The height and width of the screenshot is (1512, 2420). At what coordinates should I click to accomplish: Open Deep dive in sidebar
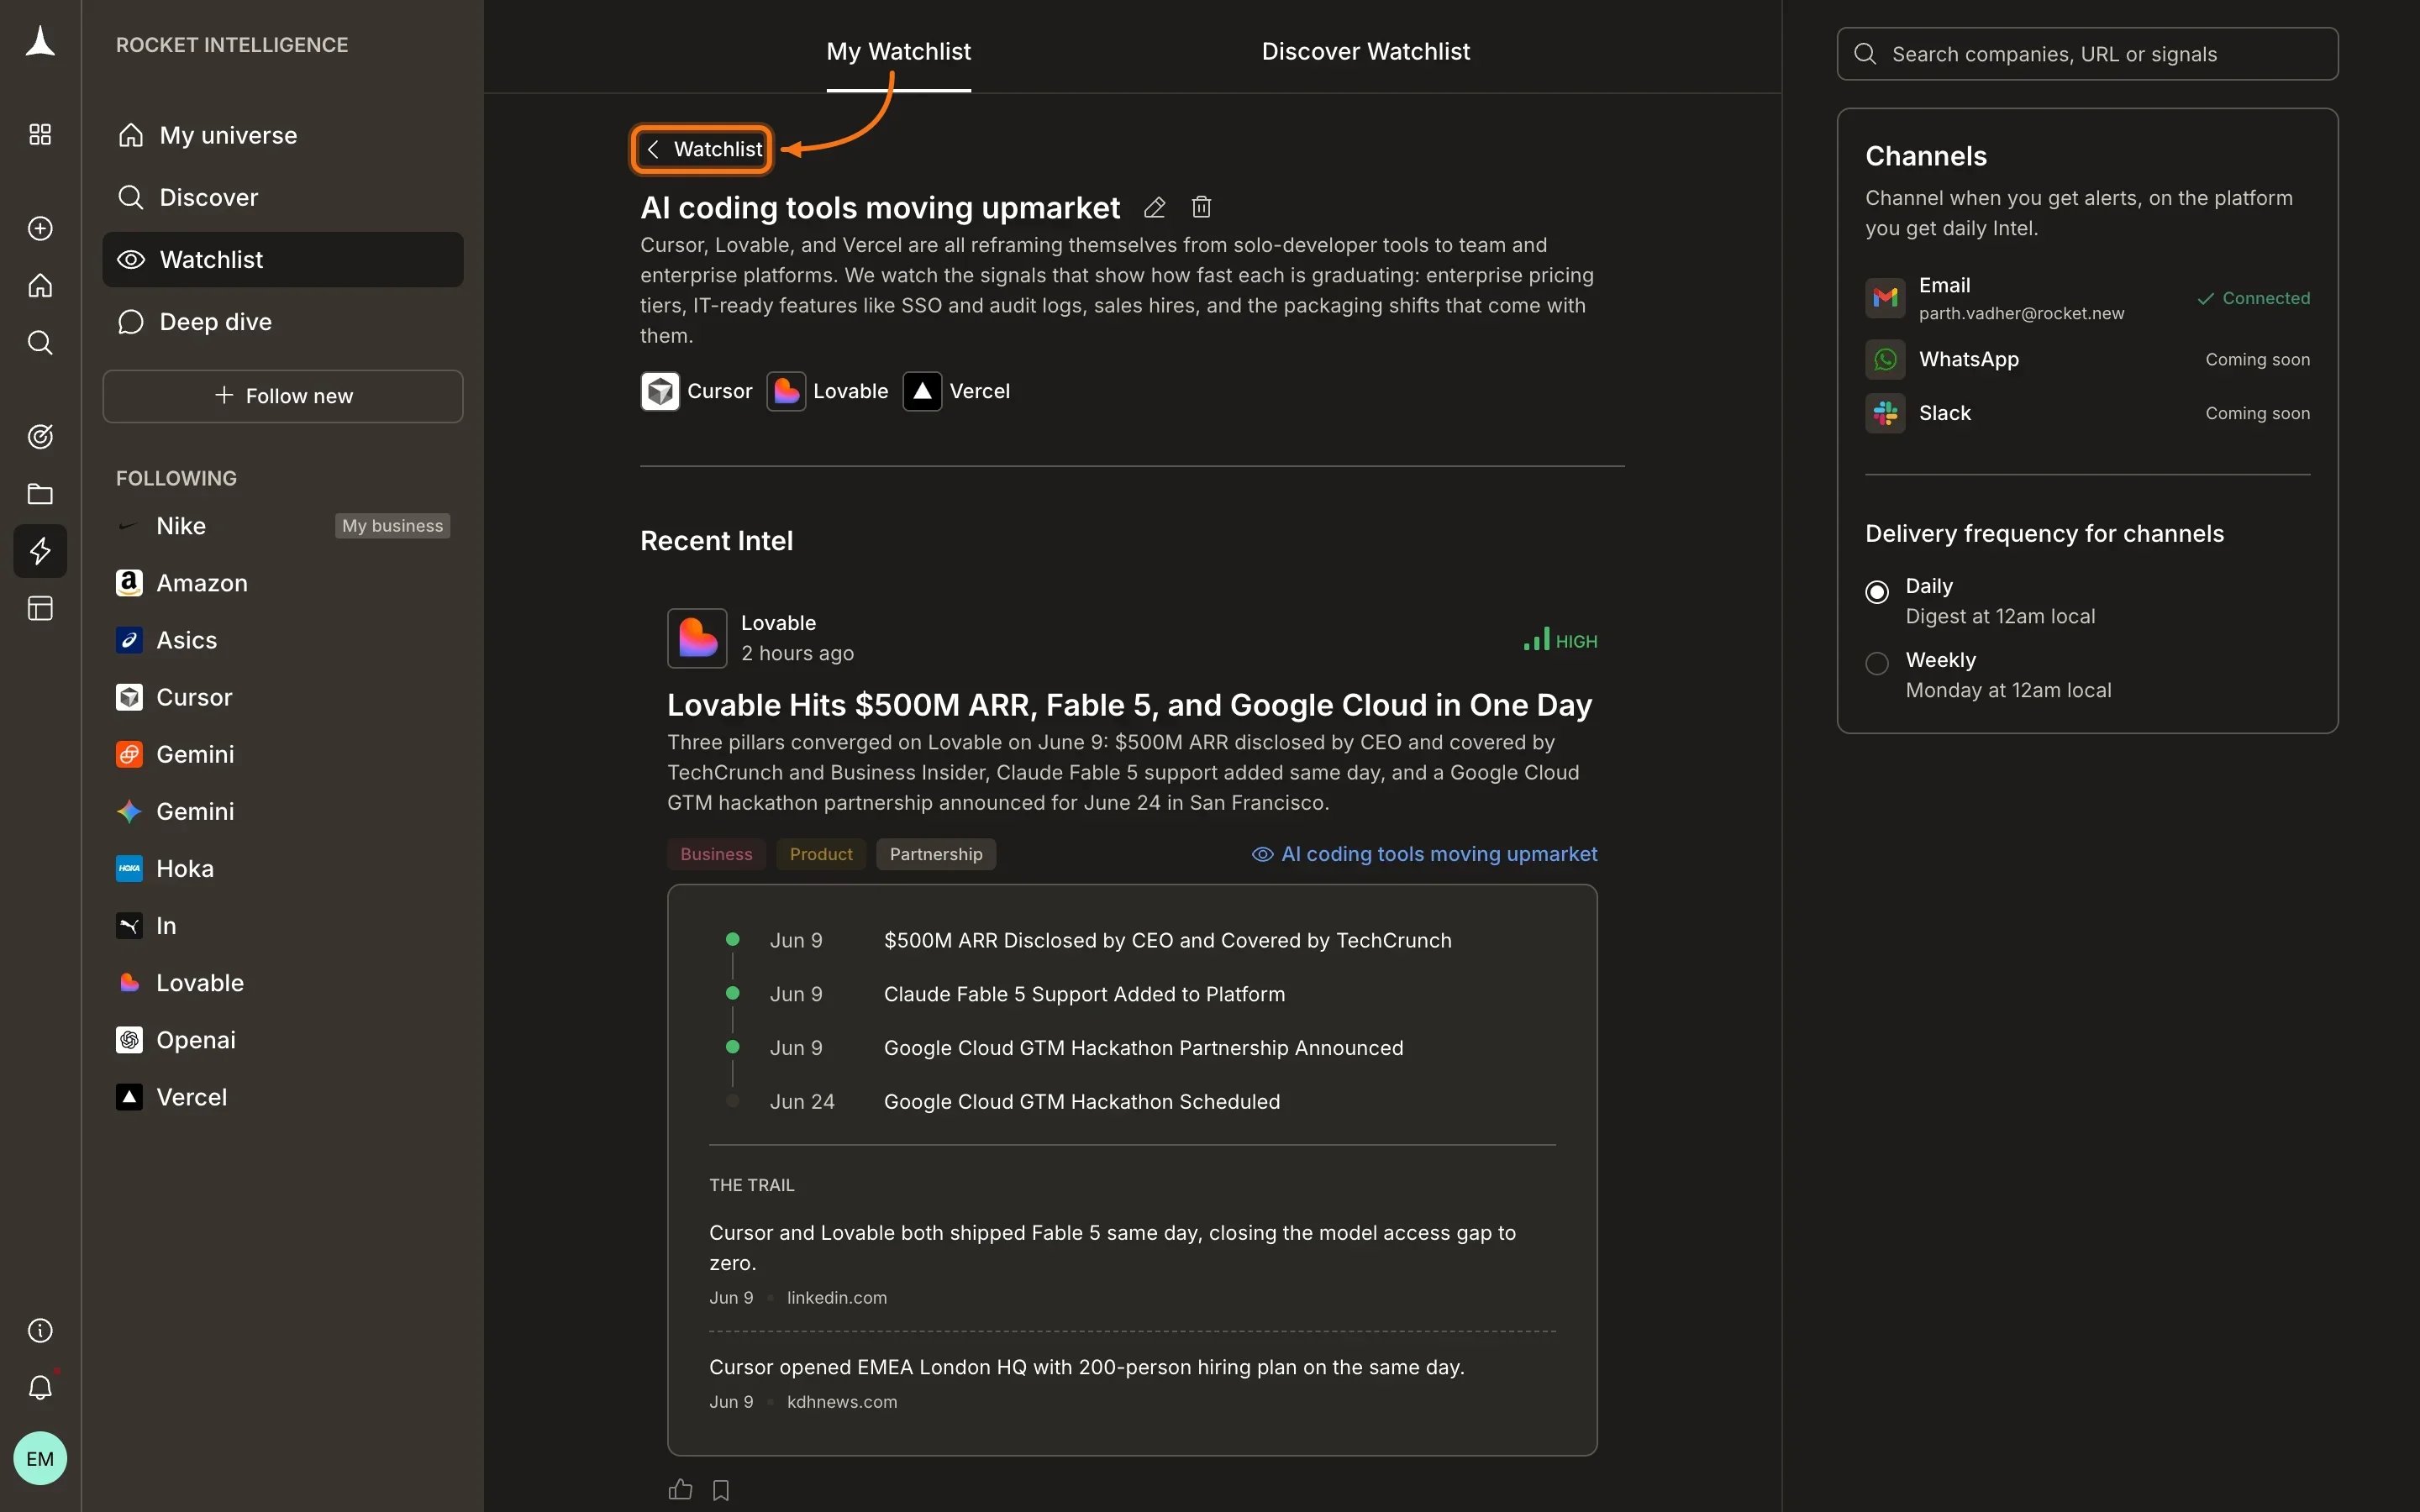tap(283, 321)
